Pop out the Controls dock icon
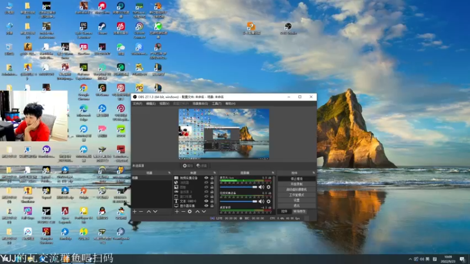 [x=314, y=172]
